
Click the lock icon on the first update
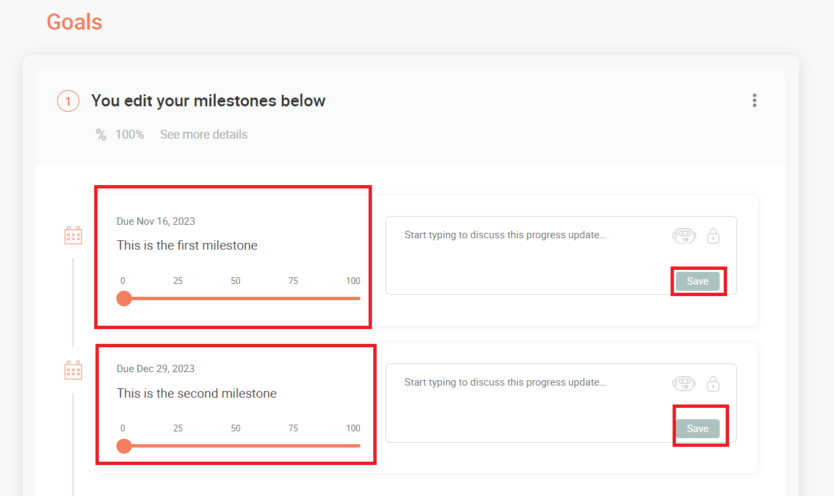coord(713,235)
